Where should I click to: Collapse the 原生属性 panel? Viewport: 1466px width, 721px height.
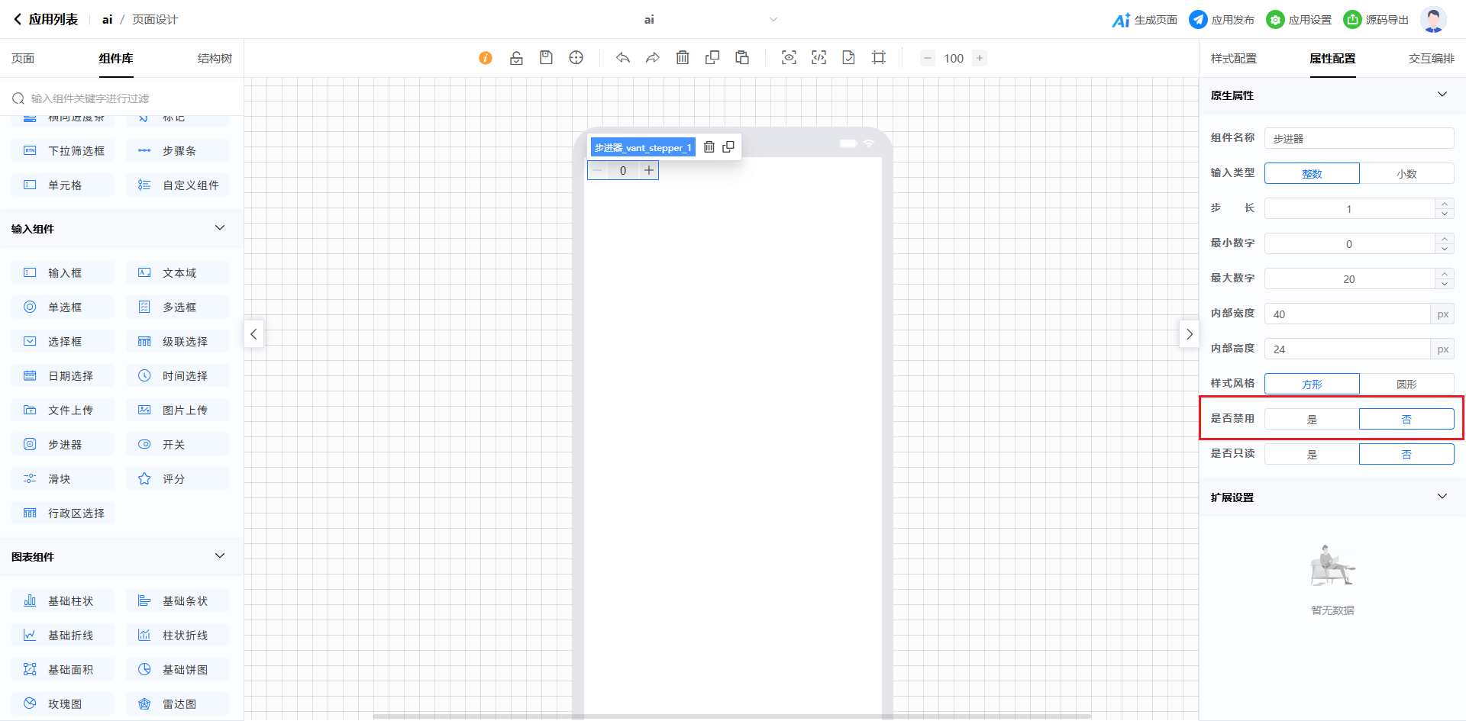pyautogui.click(x=1442, y=95)
